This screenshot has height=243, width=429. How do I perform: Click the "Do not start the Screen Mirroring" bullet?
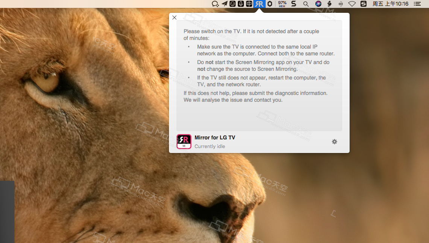point(263,66)
